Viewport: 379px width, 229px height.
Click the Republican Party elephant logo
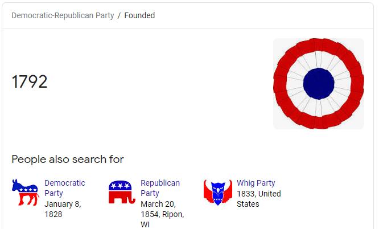pos(122,192)
